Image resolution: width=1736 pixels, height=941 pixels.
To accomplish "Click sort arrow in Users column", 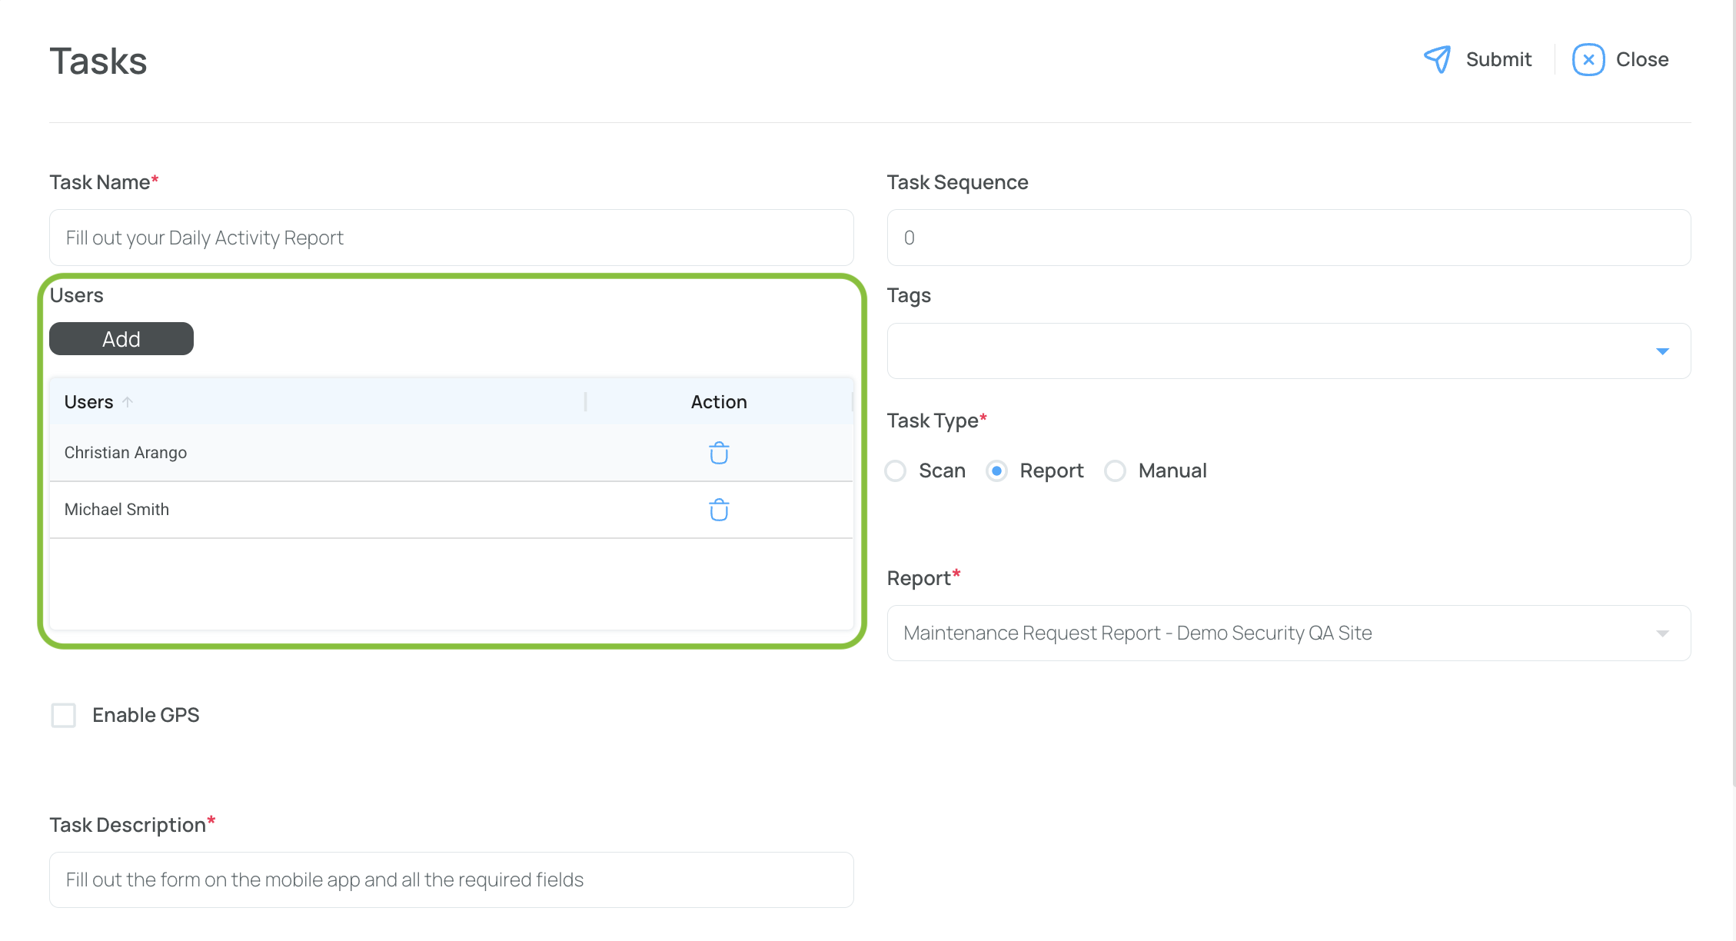I will (128, 401).
